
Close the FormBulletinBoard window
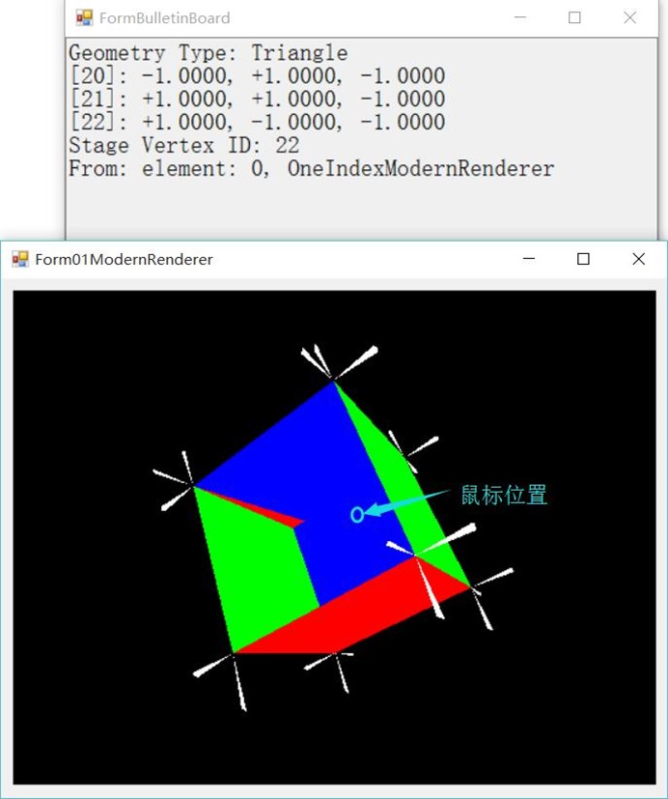point(629,17)
